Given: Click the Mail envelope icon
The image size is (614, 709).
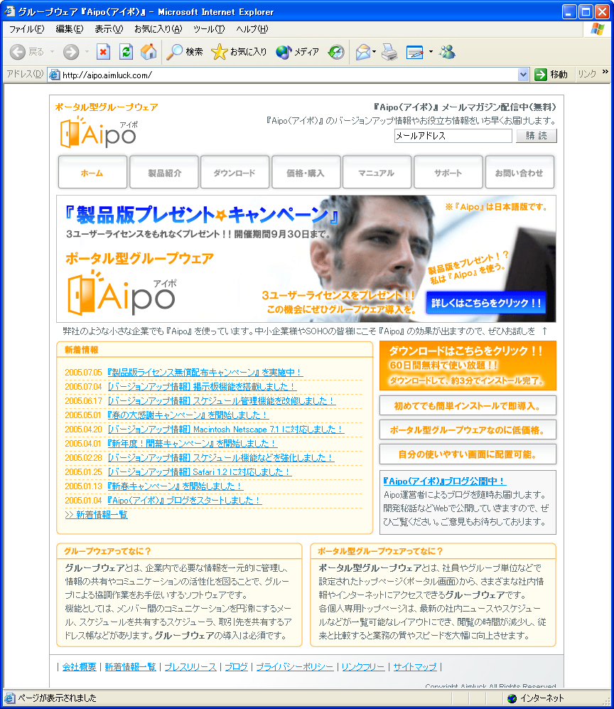Looking at the screenshot, I should 363,52.
